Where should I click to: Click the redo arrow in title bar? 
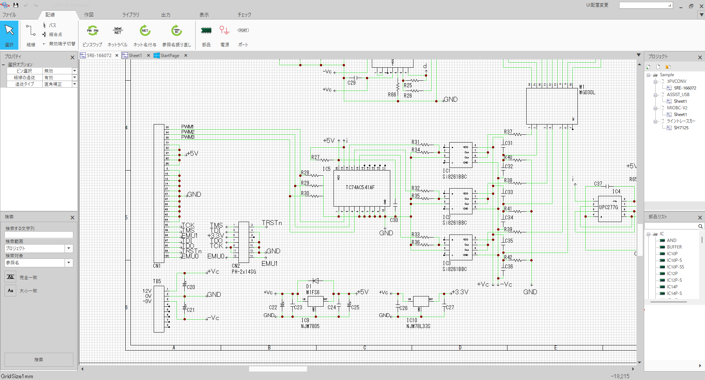point(36,5)
